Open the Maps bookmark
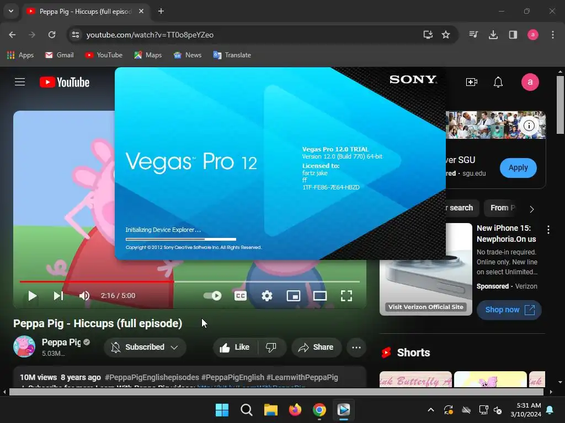 [x=148, y=55]
